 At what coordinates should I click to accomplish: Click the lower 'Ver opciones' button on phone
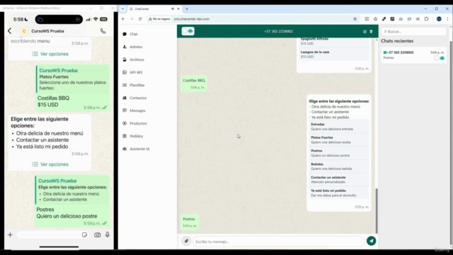50,164
